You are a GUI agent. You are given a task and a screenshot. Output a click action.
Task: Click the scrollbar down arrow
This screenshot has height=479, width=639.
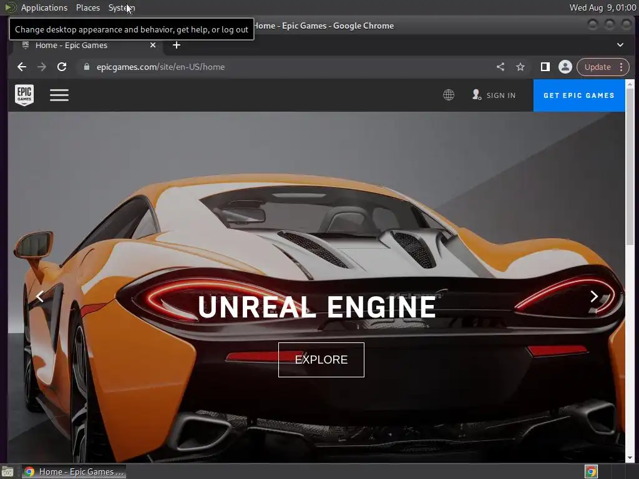(630, 457)
